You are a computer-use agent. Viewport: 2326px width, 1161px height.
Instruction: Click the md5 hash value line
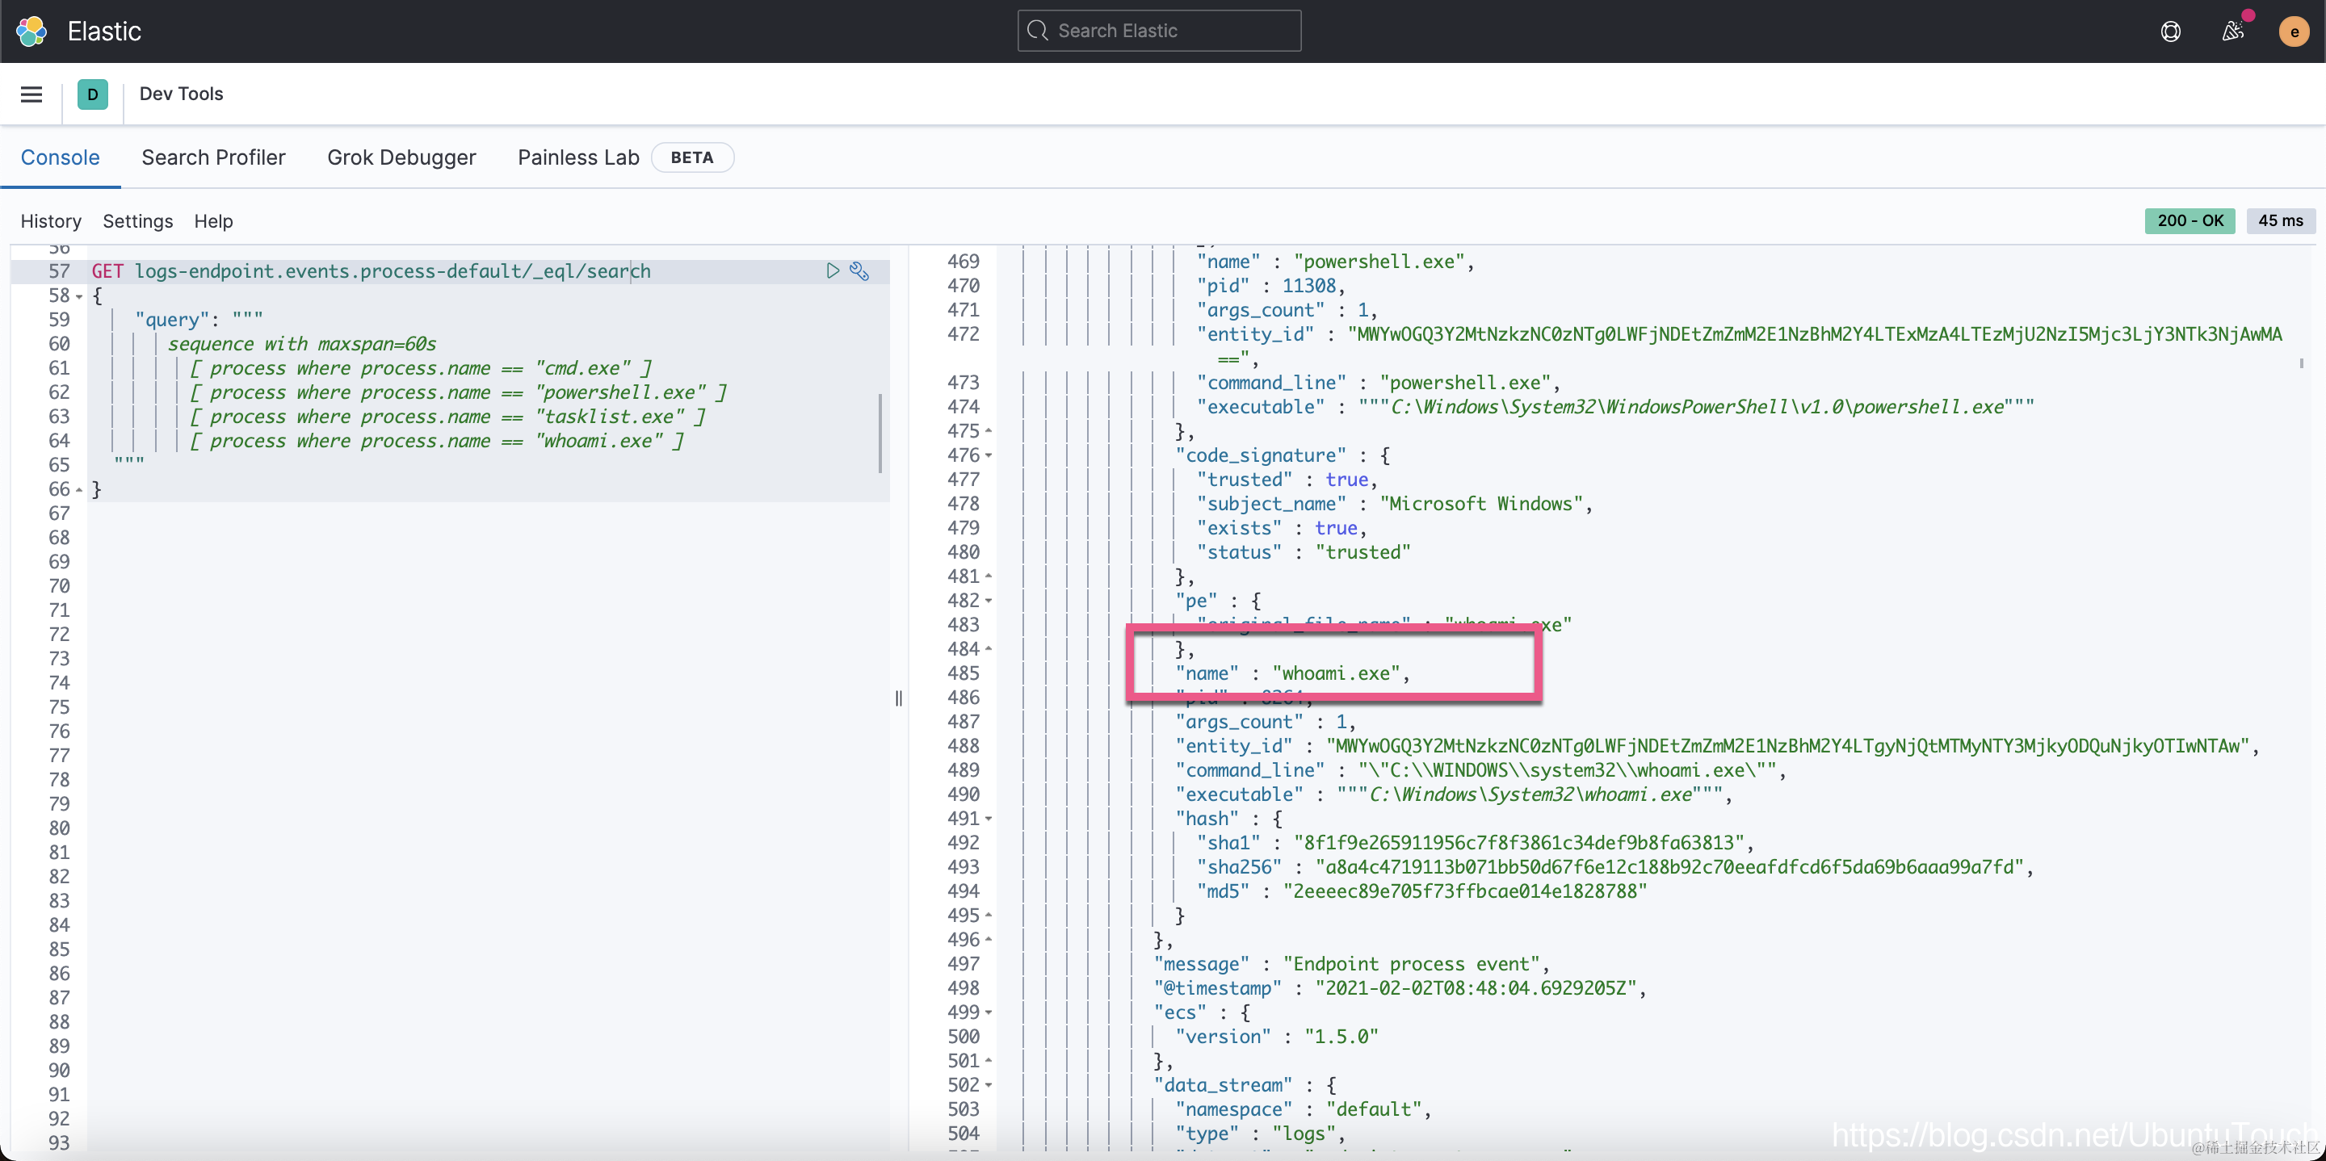pyautogui.click(x=1421, y=892)
